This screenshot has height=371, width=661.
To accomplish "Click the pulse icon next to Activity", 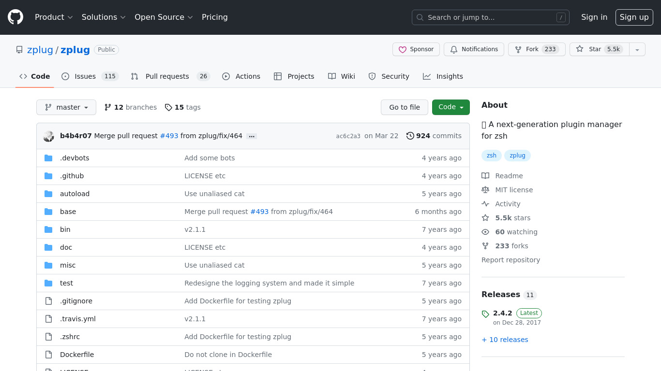I will coord(485,204).
